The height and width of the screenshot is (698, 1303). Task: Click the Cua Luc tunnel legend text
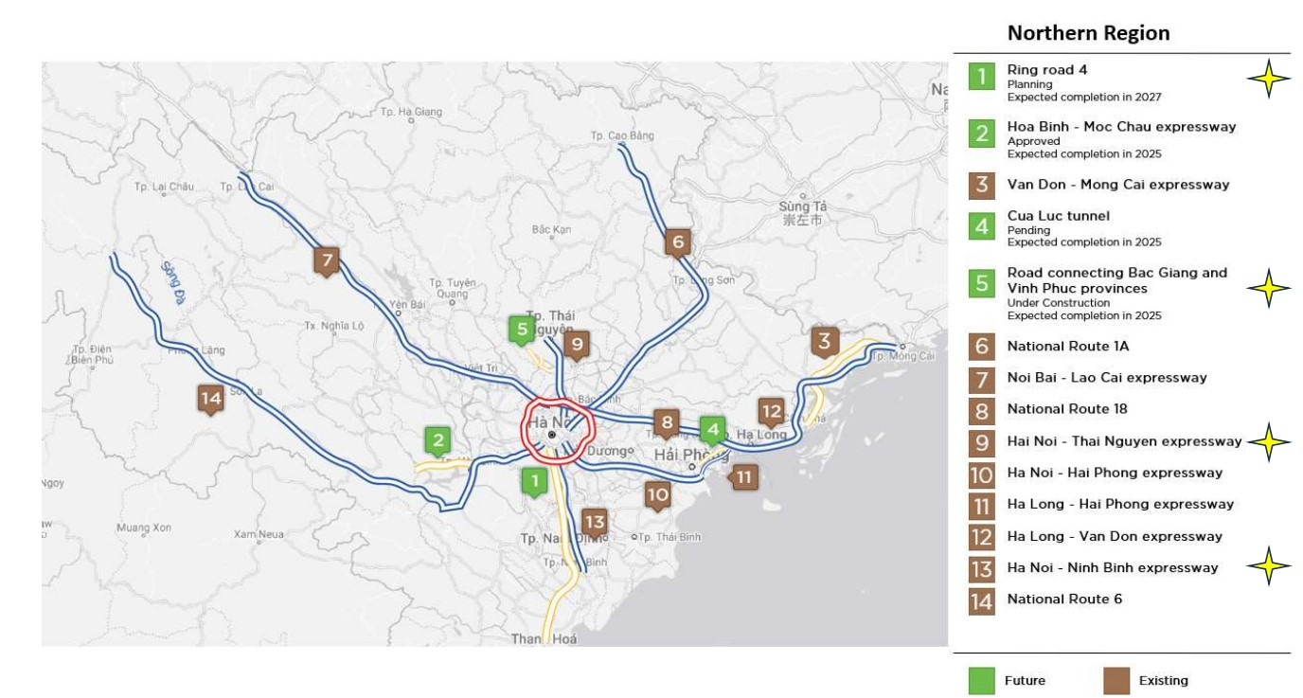[x=1058, y=216]
